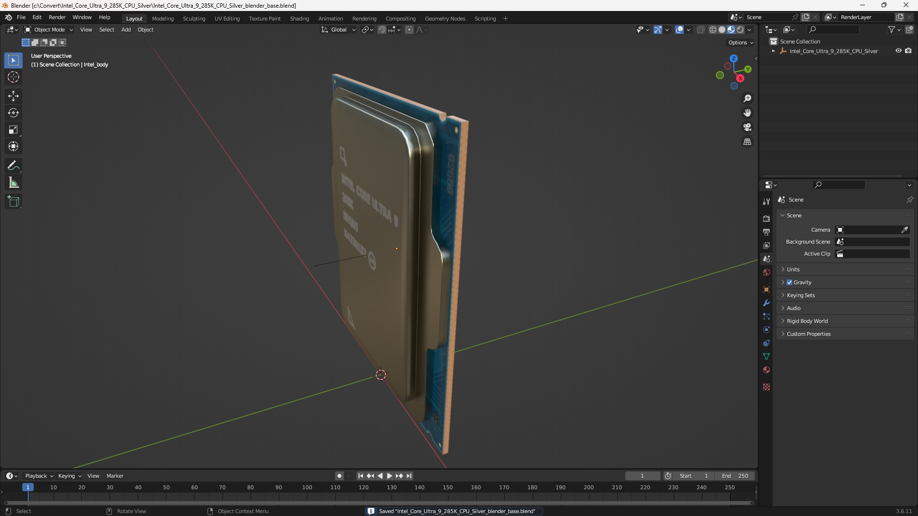Select the Cursor tool in the toolbar
The image size is (918, 516).
point(13,77)
